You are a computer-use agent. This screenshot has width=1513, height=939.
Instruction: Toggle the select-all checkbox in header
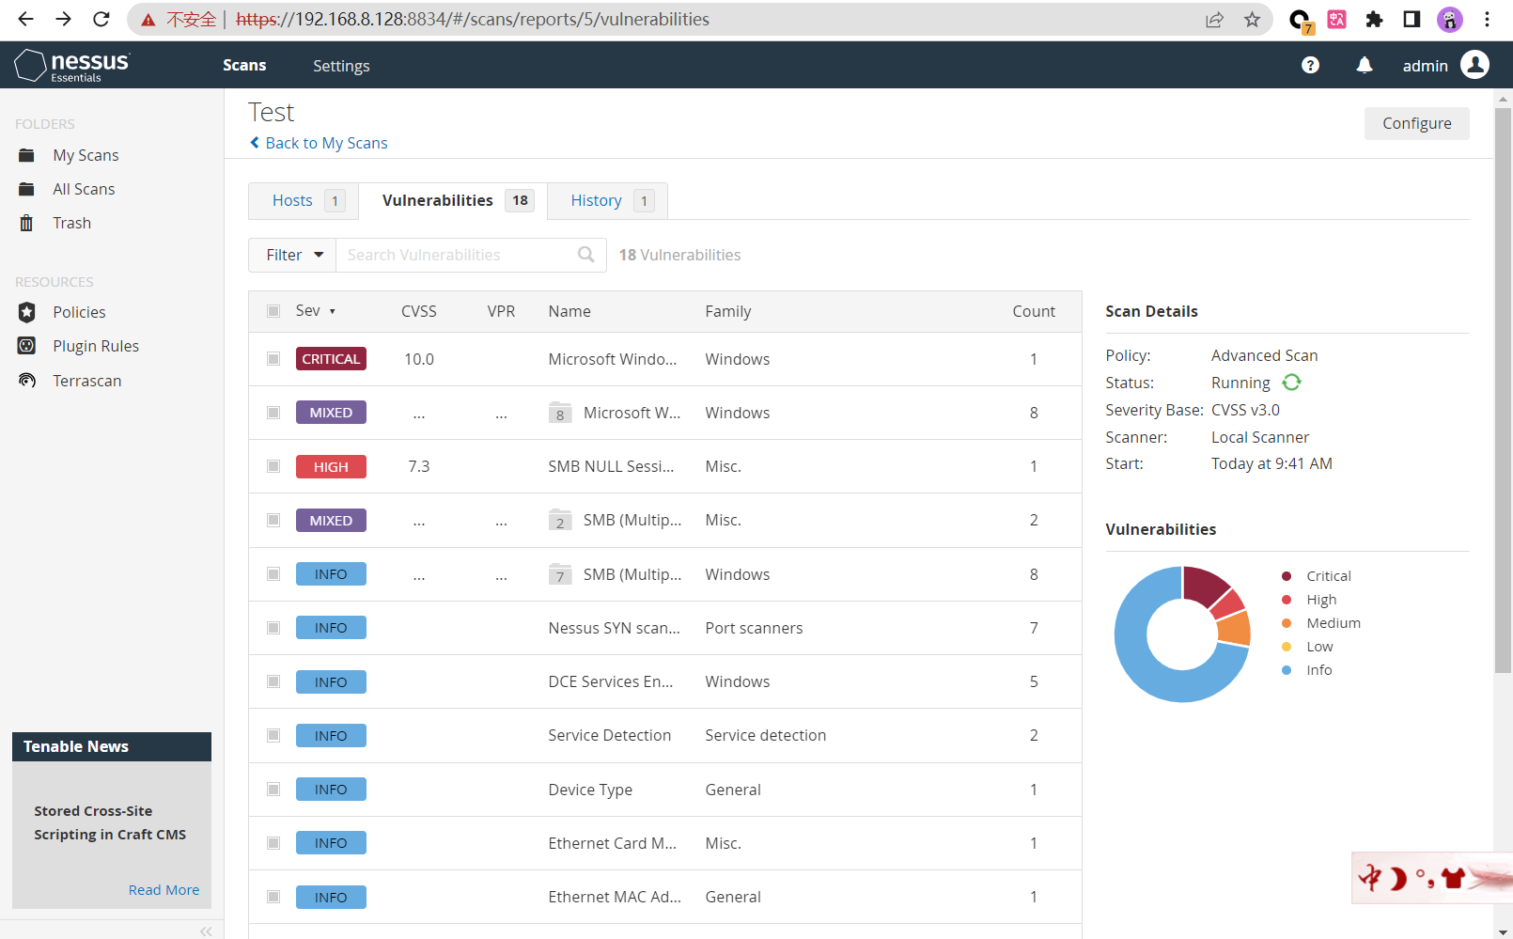pyautogui.click(x=273, y=311)
